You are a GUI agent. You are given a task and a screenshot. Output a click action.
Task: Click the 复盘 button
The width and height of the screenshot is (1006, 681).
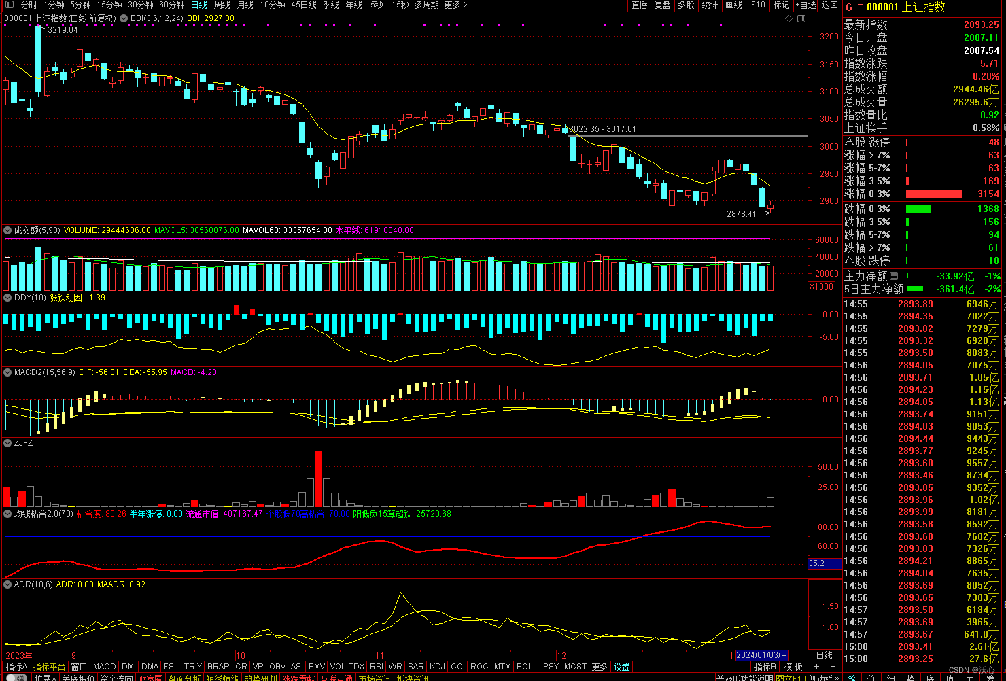coord(663,5)
